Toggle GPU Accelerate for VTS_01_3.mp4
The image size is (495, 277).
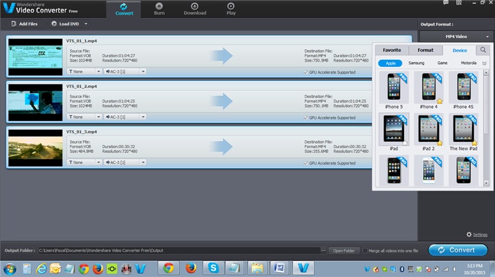point(306,163)
